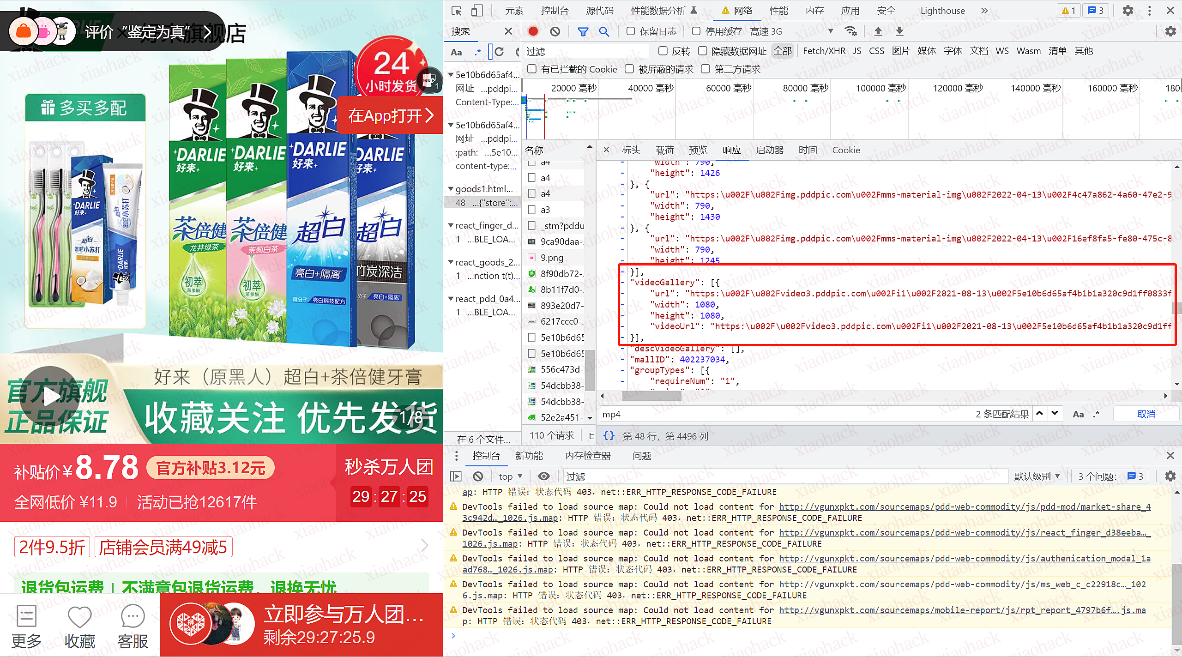This screenshot has width=1182, height=657.
Task: Click the export HAR download arrow icon
Action: [899, 31]
